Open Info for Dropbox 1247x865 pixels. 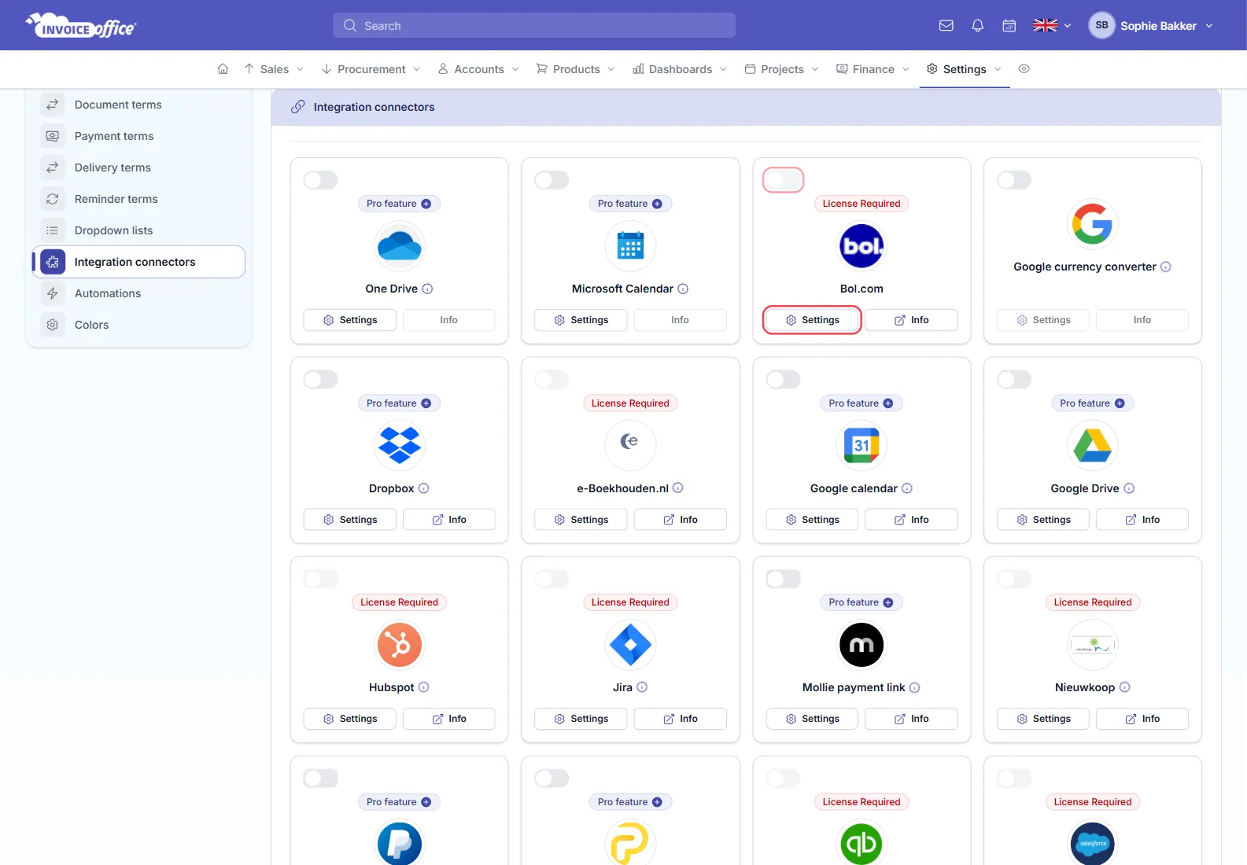(449, 520)
